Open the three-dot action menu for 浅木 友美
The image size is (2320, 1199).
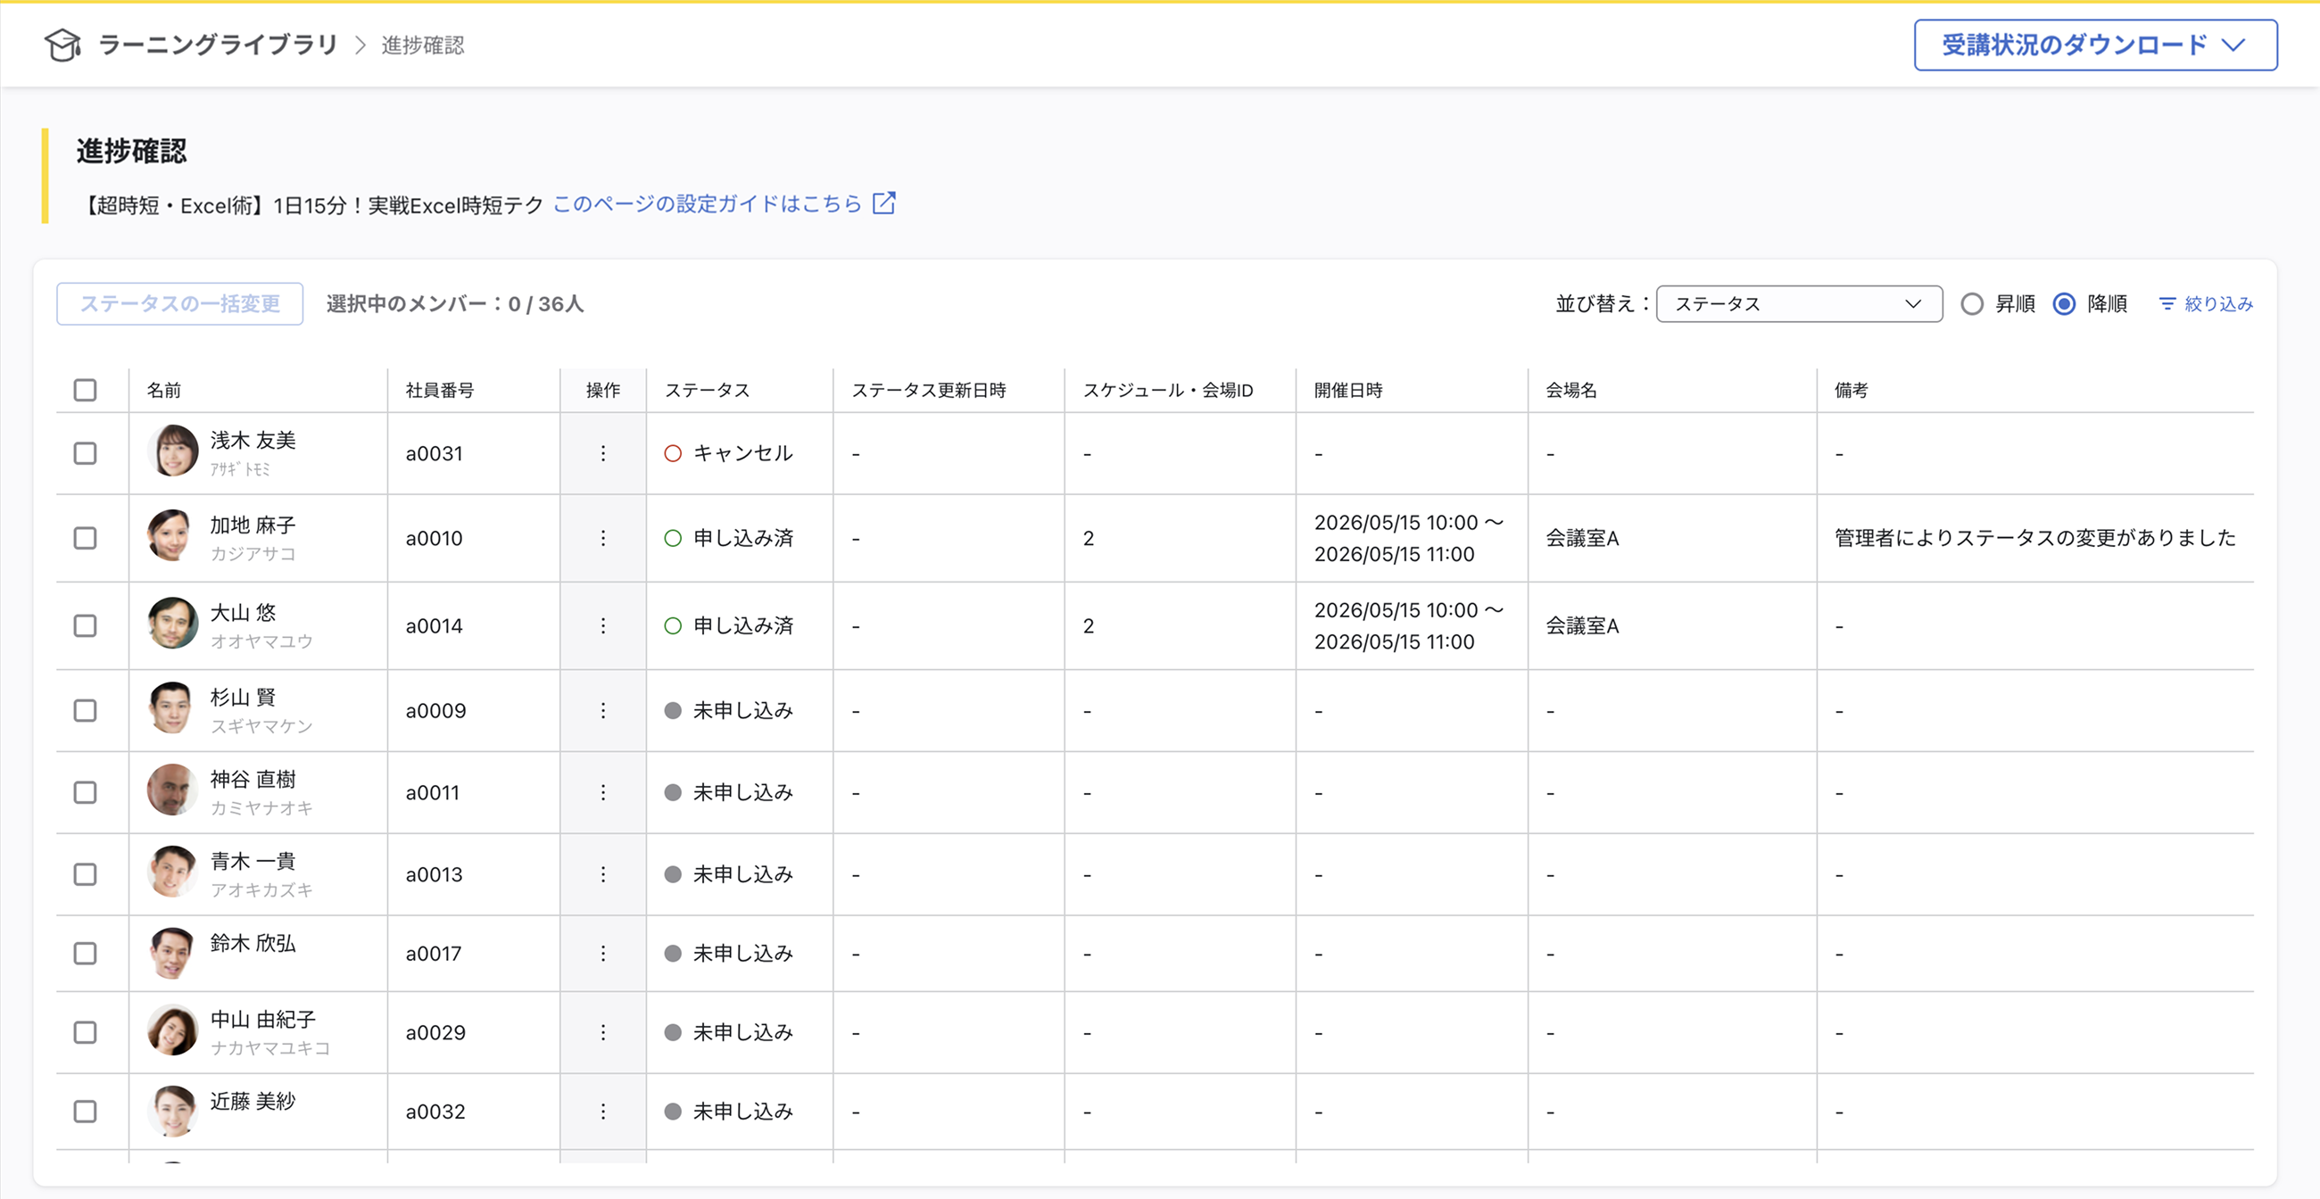point(602,454)
